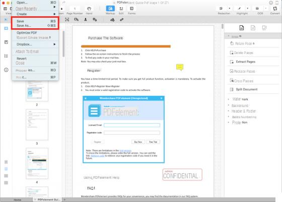
Task: Select the Highlight pen tool
Action: 239,9
